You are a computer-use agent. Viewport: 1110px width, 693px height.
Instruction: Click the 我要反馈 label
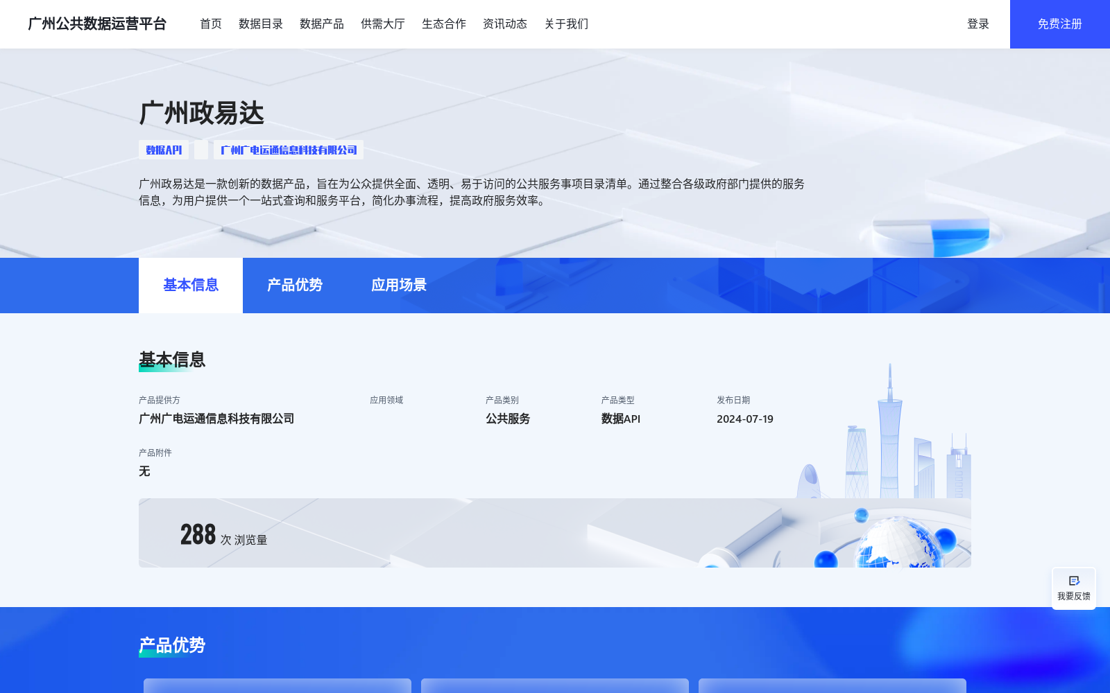(1074, 596)
